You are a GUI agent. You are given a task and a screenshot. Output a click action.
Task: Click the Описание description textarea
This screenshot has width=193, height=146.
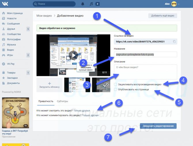click(x=145, y=72)
